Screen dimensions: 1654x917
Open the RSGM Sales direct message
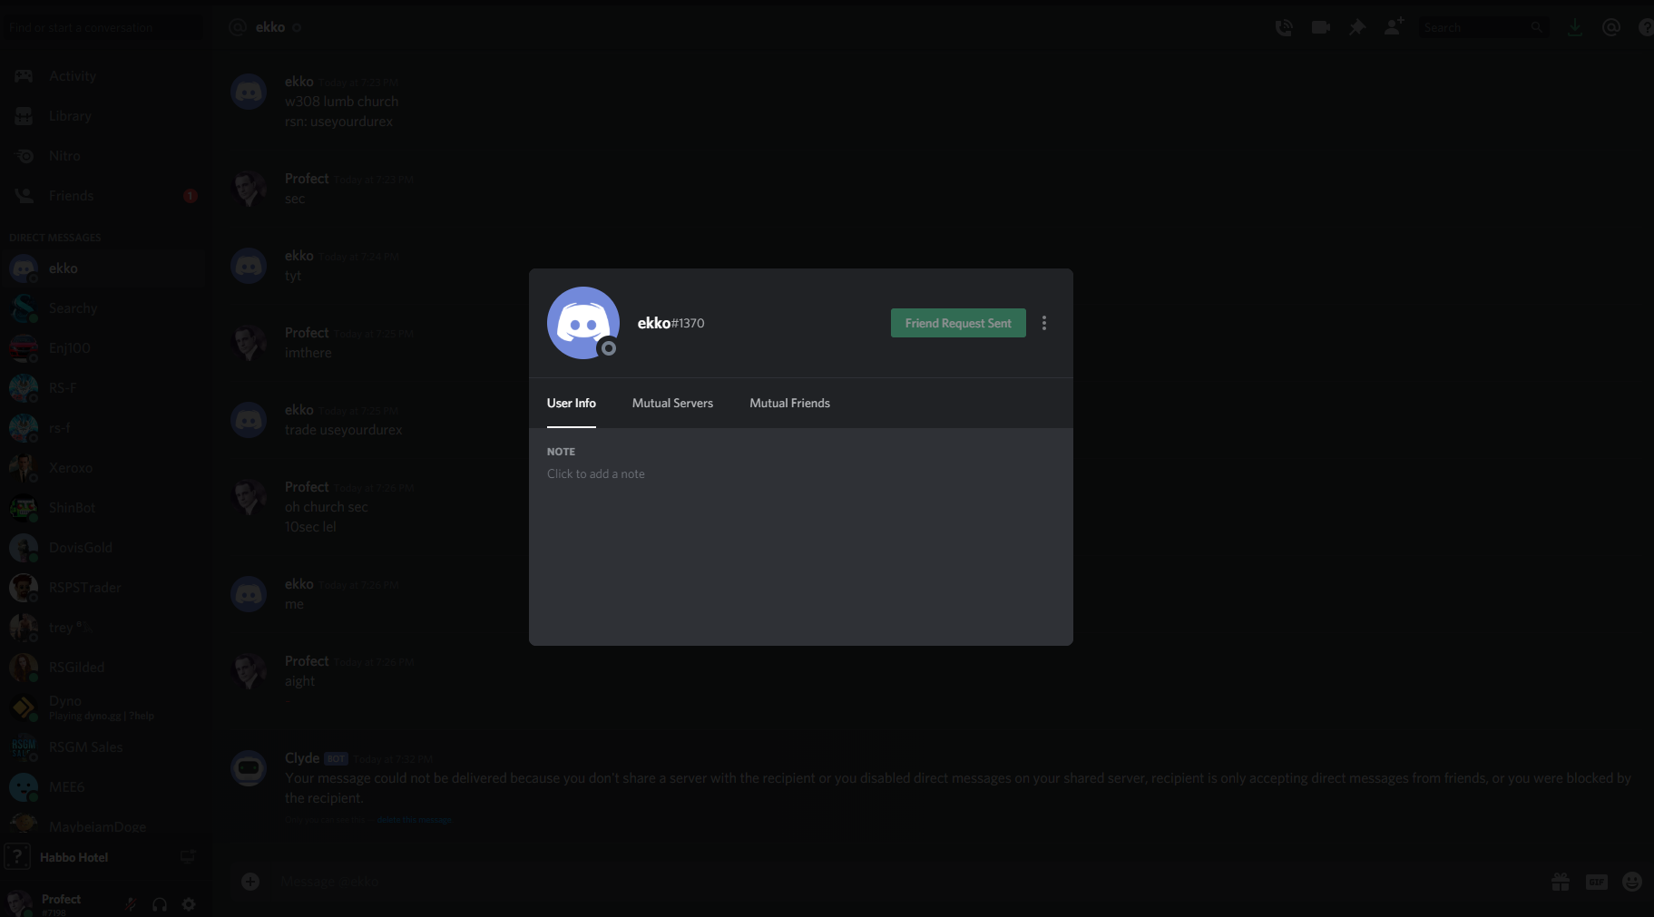(103, 747)
